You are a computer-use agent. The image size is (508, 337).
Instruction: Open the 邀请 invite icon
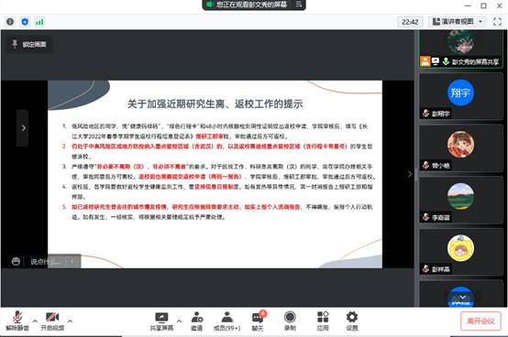click(x=196, y=321)
